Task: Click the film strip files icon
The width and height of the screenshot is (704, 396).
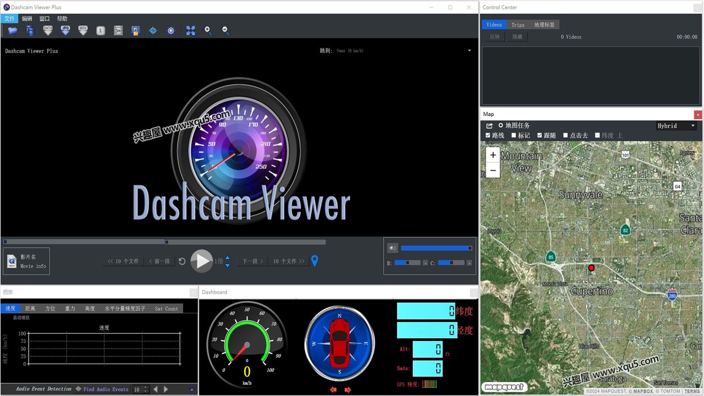Action: [x=30, y=31]
